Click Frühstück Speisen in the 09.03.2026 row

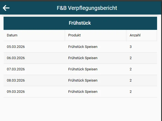coord(83,92)
